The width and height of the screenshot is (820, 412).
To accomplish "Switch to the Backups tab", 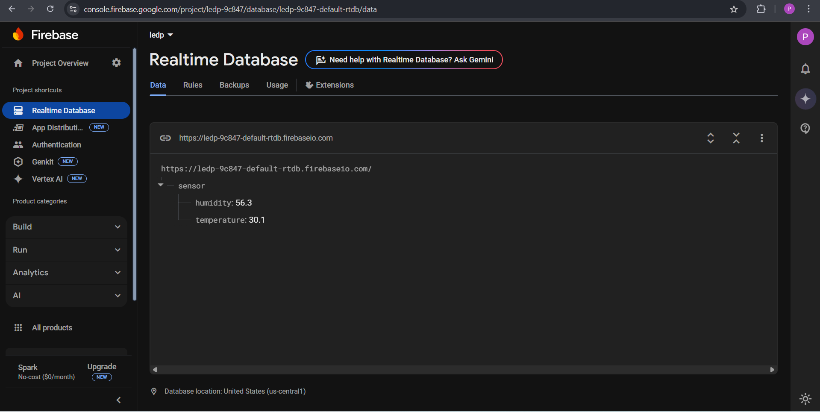I will [x=234, y=85].
